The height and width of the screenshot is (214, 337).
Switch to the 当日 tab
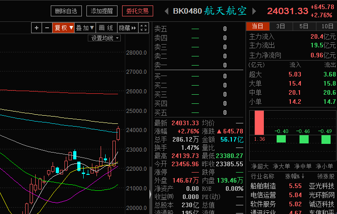pyautogui.click(x=258, y=26)
